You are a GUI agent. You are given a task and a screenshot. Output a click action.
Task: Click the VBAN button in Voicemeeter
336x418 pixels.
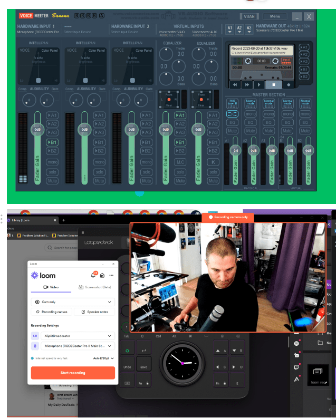(x=249, y=16)
